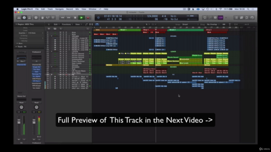271x152 pixels.
Task: Open the Loop Browser icon
Action: click(246, 18)
